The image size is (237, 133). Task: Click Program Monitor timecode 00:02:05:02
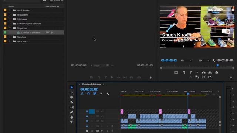point(169,60)
